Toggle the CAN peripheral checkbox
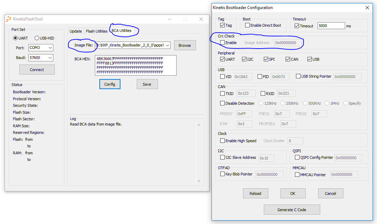Screen dimensions: 377x224 (288, 59)
